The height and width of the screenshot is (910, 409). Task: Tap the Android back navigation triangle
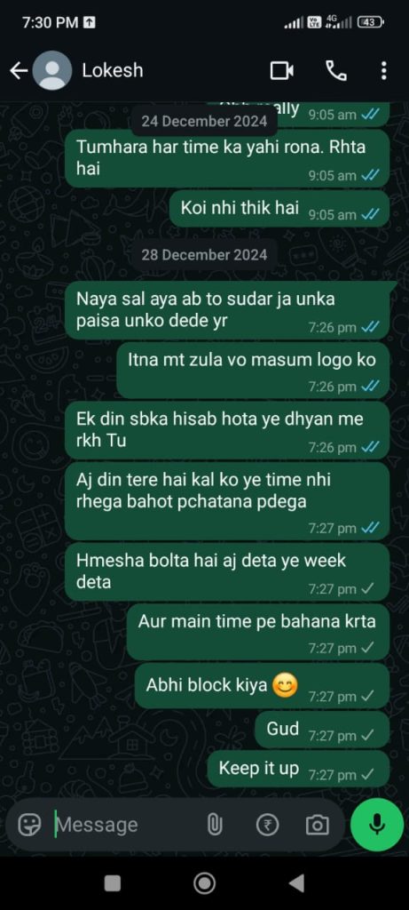tap(296, 883)
